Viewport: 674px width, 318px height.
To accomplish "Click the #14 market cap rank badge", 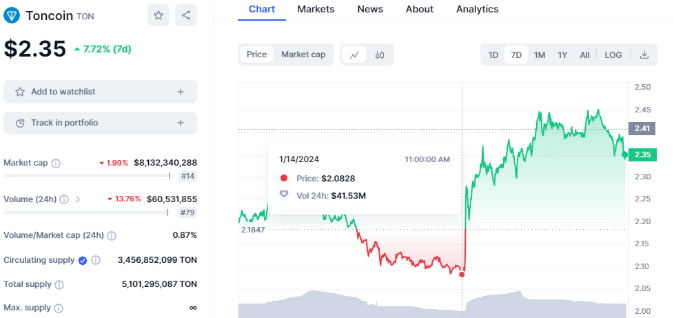I will tap(187, 176).
